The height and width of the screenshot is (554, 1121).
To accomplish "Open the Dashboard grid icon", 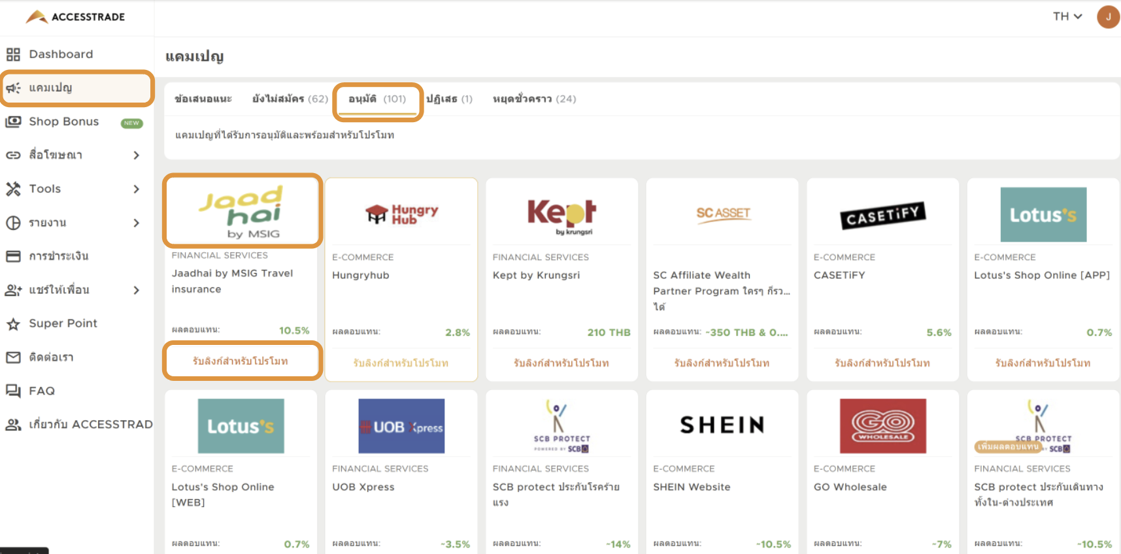I will 13,54.
